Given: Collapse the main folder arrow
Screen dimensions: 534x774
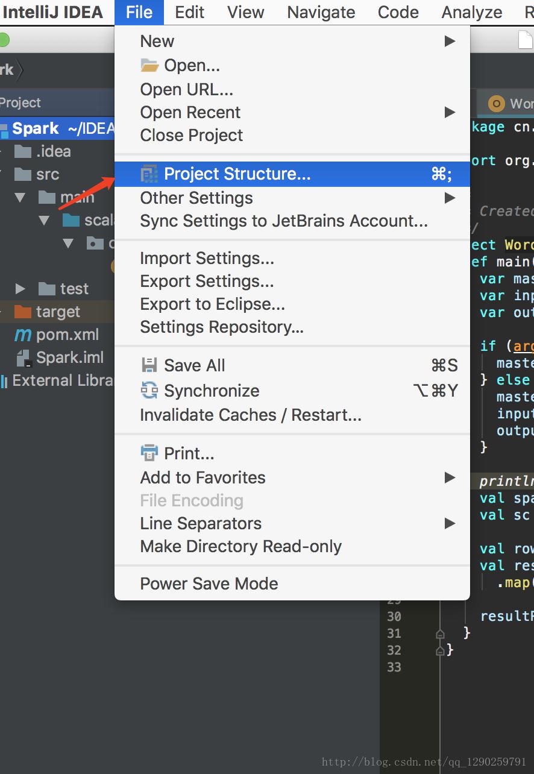Looking at the screenshot, I should point(20,197).
